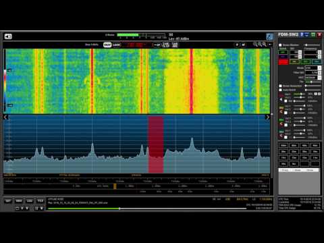The width and height of the screenshot is (324, 243).
Task: Adjust RX2 Vol 1 slider
Action: 299,106
